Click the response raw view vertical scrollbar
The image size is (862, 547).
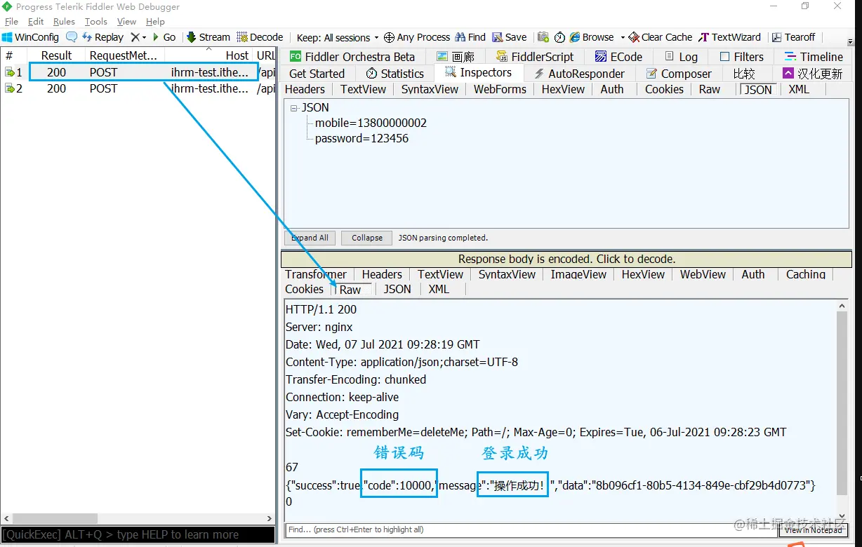coord(842,411)
